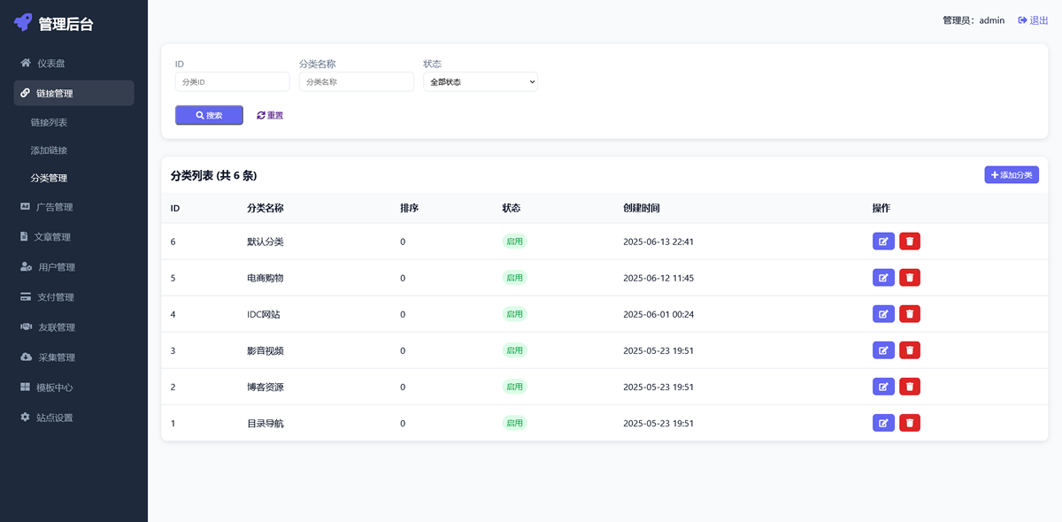This screenshot has width=1062, height=522.
Task: Open 站点设置 in the sidebar
Action: (x=54, y=418)
